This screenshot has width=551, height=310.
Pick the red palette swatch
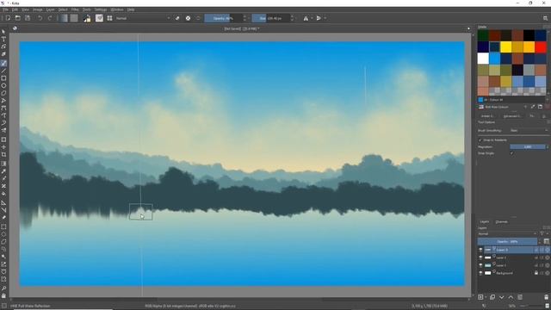[x=541, y=46]
